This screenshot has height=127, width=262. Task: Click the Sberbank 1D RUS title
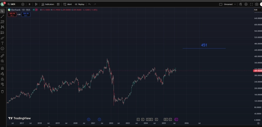tap(20, 10)
